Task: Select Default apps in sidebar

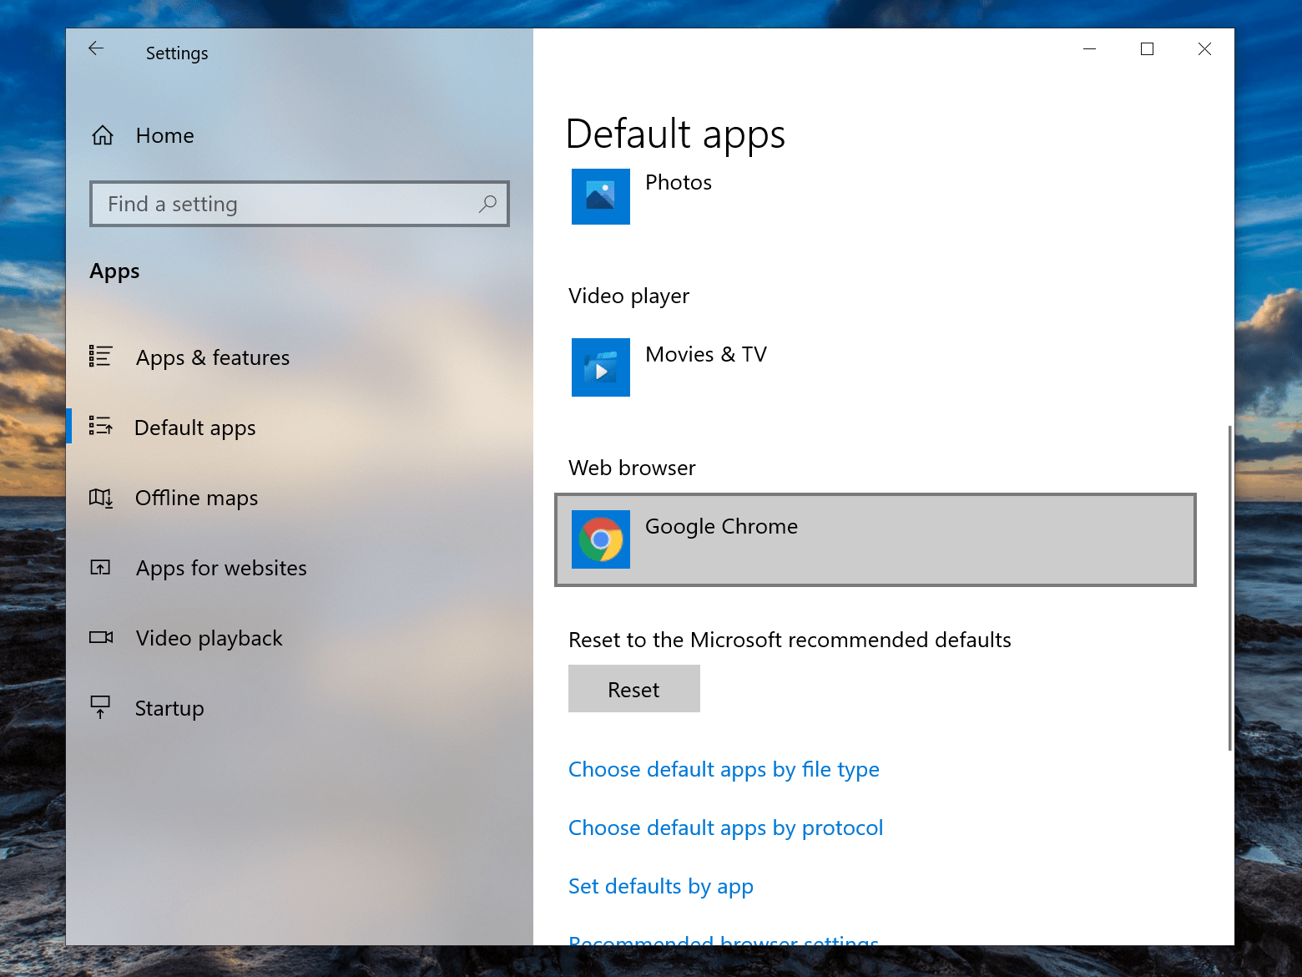Action: pyautogui.click(x=299, y=428)
